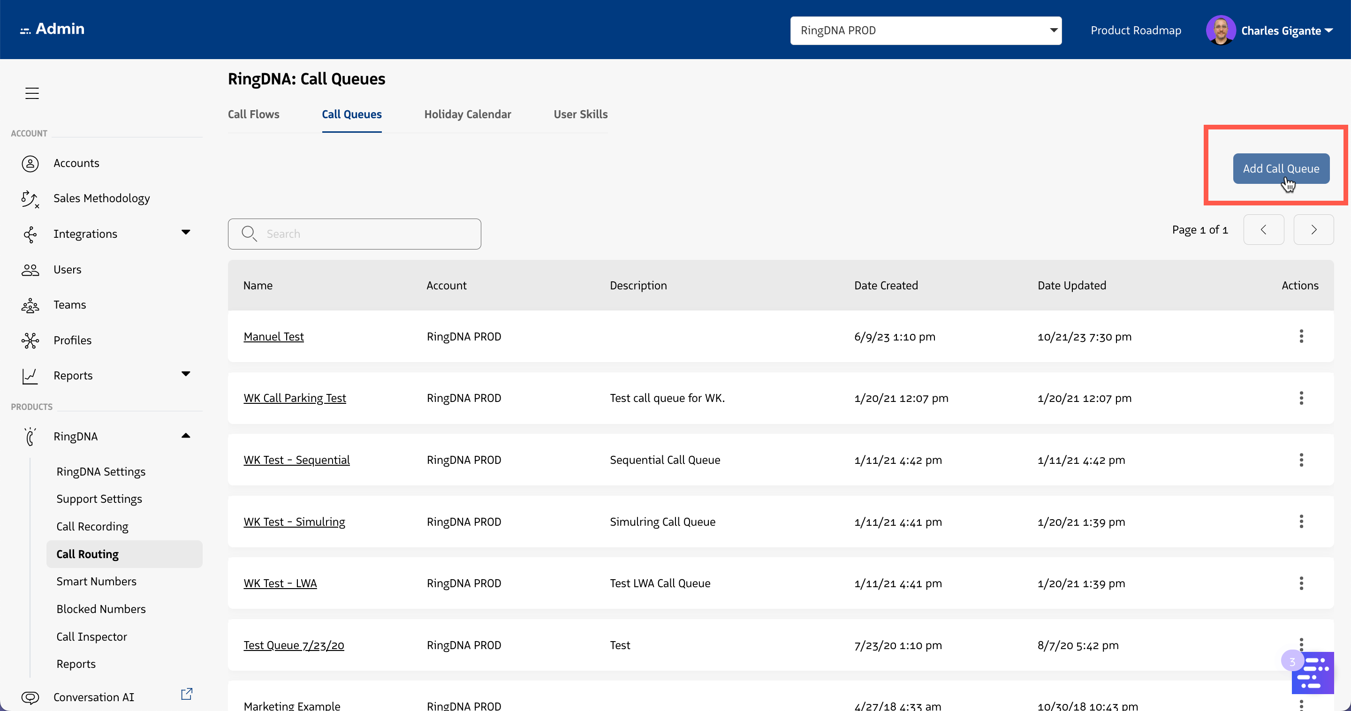Click the Teams icon in sidebar
1351x711 pixels.
tap(30, 305)
